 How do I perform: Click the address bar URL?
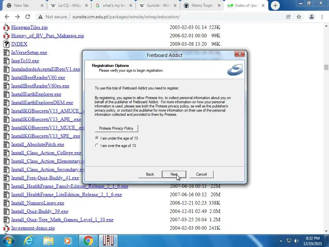pos(126,17)
